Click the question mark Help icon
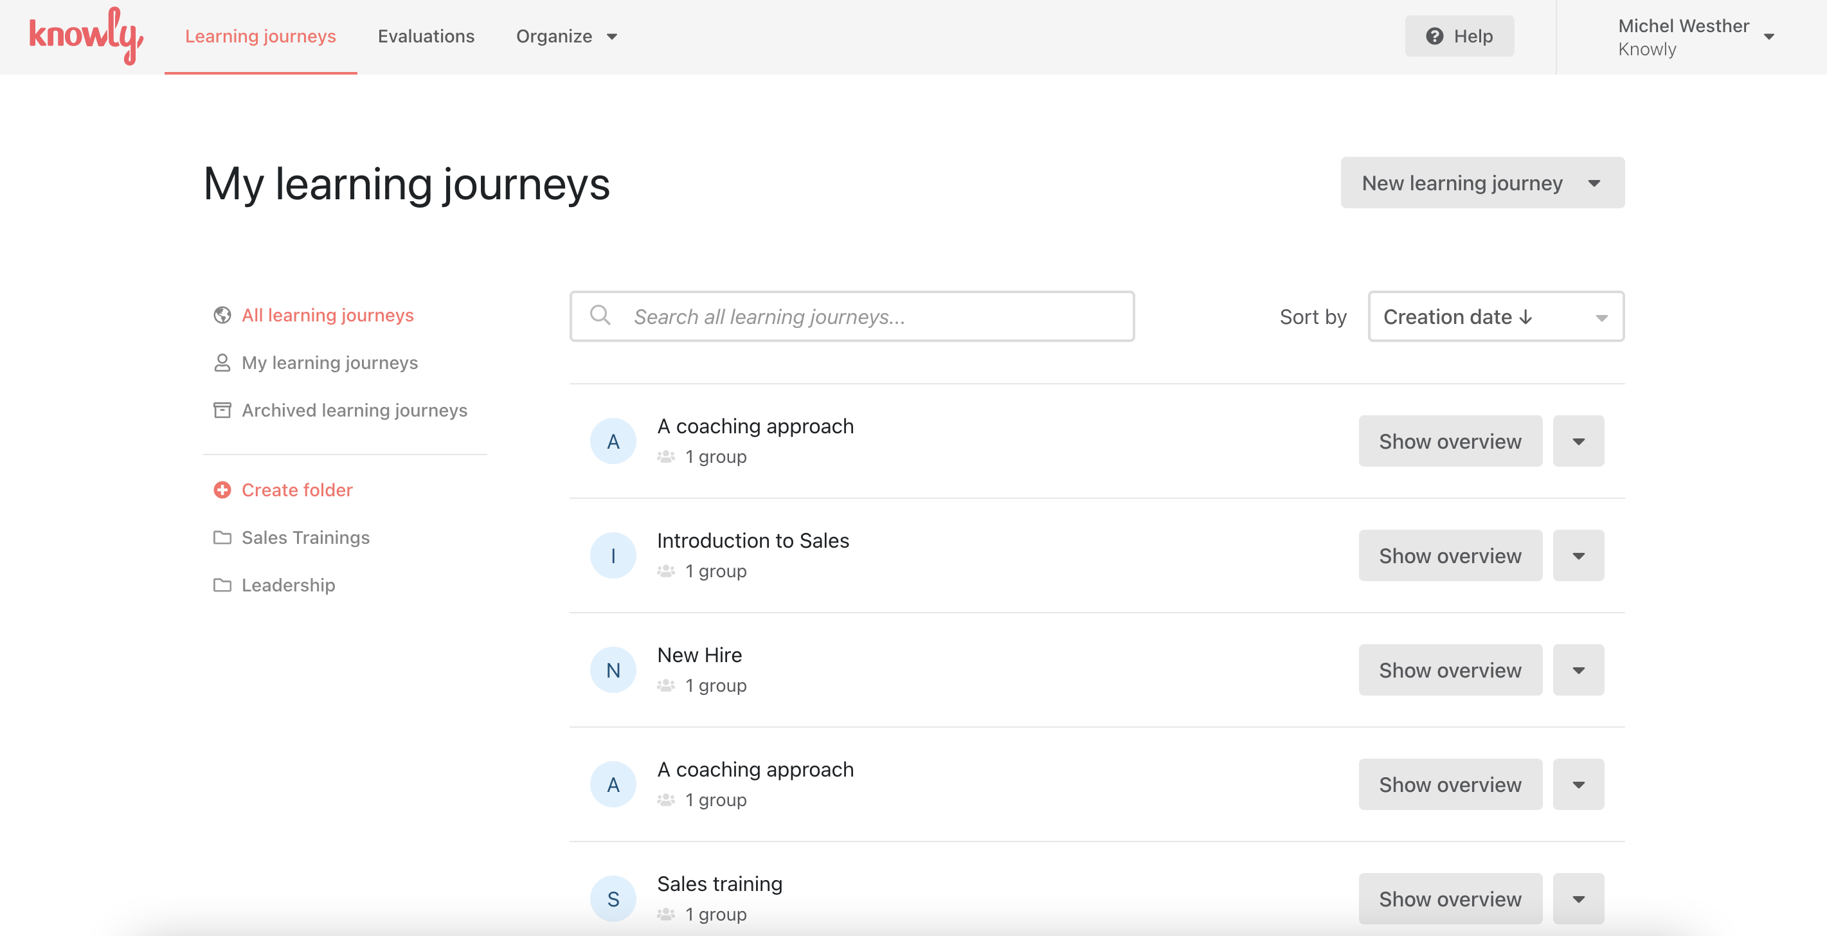This screenshot has height=936, width=1827. pos(1434,36)
